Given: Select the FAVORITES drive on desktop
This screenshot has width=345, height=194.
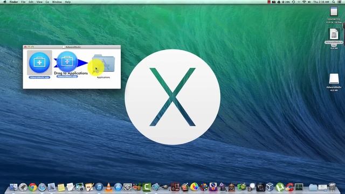Looking at the screenshot, I should click(x=334, y=15).
